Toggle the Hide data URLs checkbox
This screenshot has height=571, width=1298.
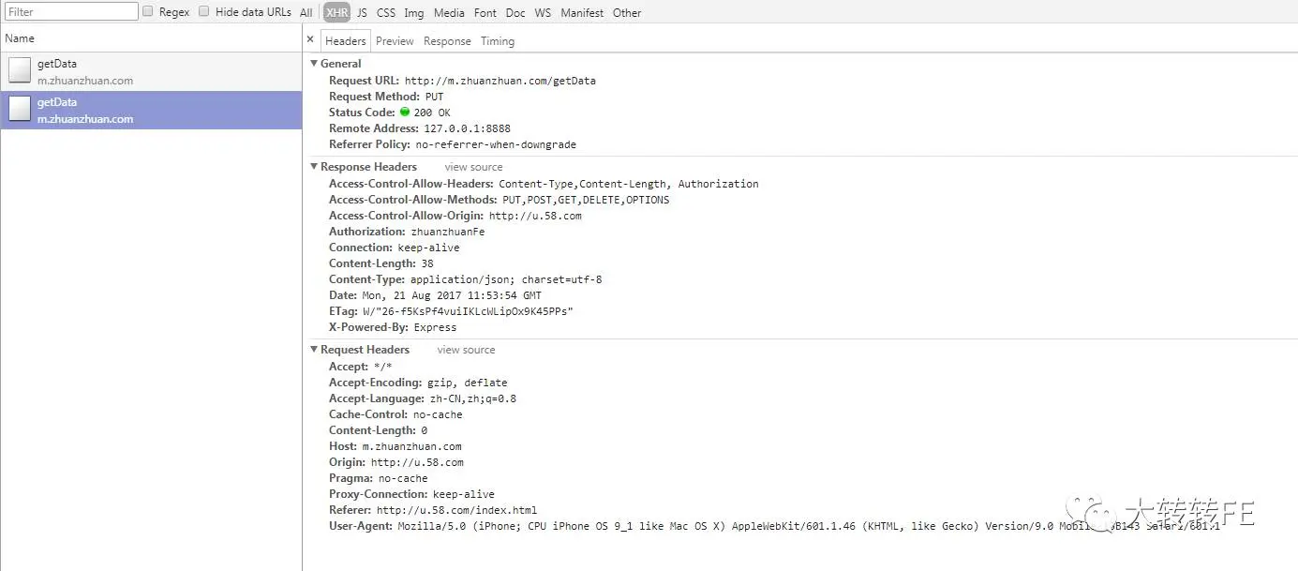point(204,11)
